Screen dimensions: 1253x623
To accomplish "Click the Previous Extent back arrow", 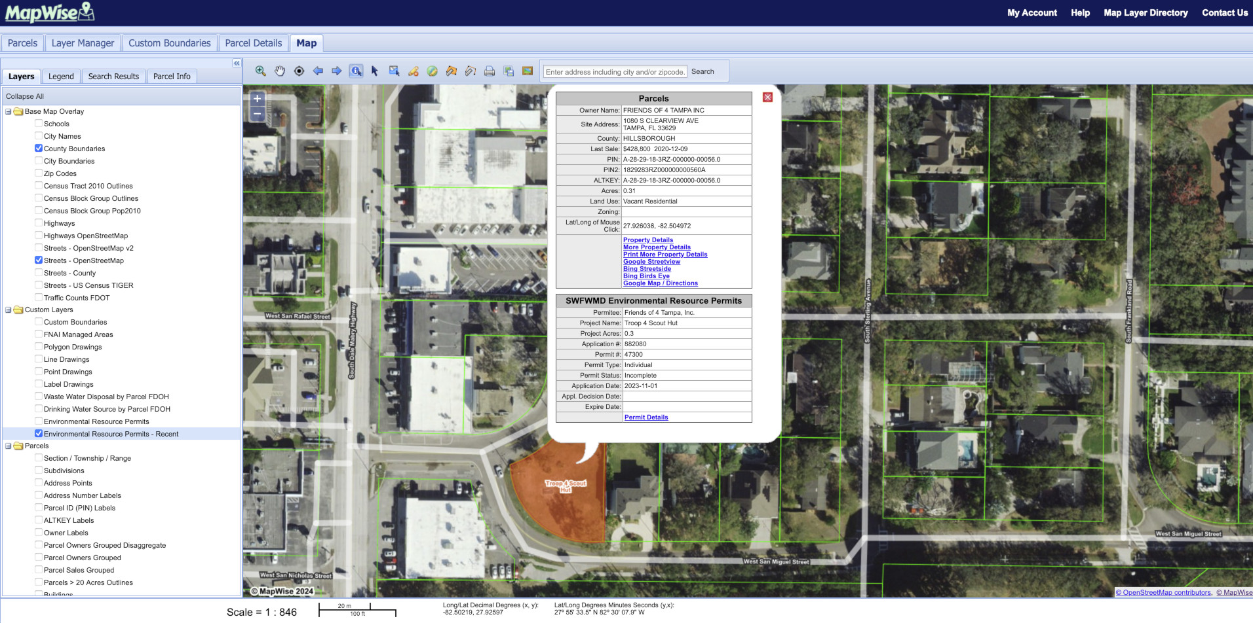I will (x=318, y=71).
